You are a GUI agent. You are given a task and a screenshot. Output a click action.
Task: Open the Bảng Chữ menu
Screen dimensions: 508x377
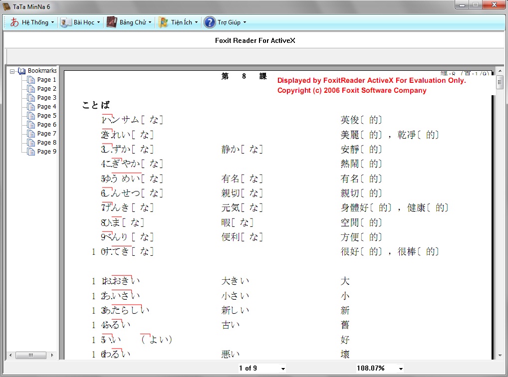129,22
